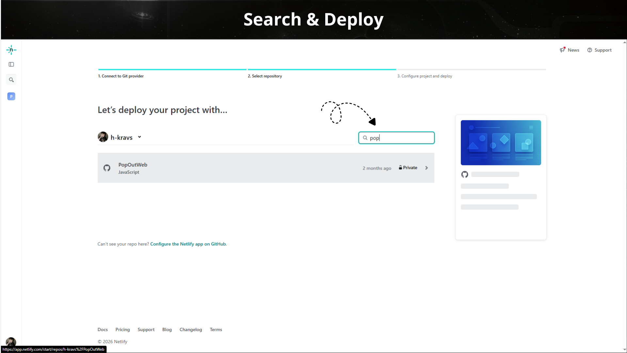Open the Changelog footer link
This screenshot has width=627, height=353.
tap(191, 329)
